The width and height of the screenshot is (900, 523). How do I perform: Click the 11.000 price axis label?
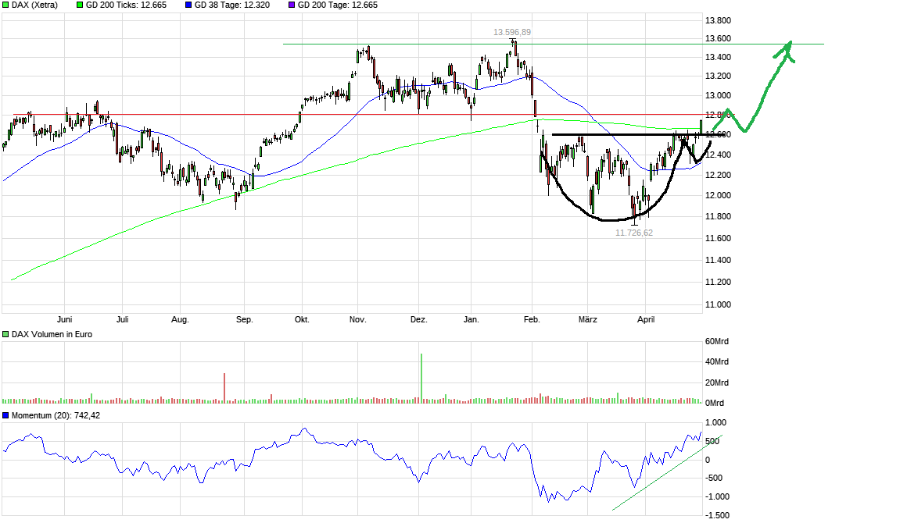tap(718, 304)
